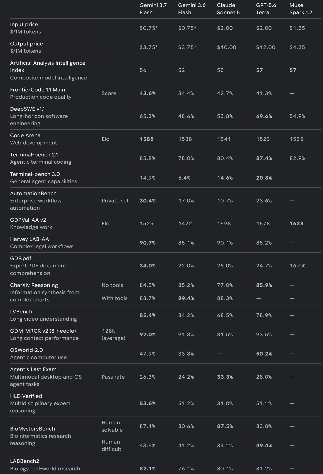Click the GPT-5.6 Terra column header

click(266, 9)
